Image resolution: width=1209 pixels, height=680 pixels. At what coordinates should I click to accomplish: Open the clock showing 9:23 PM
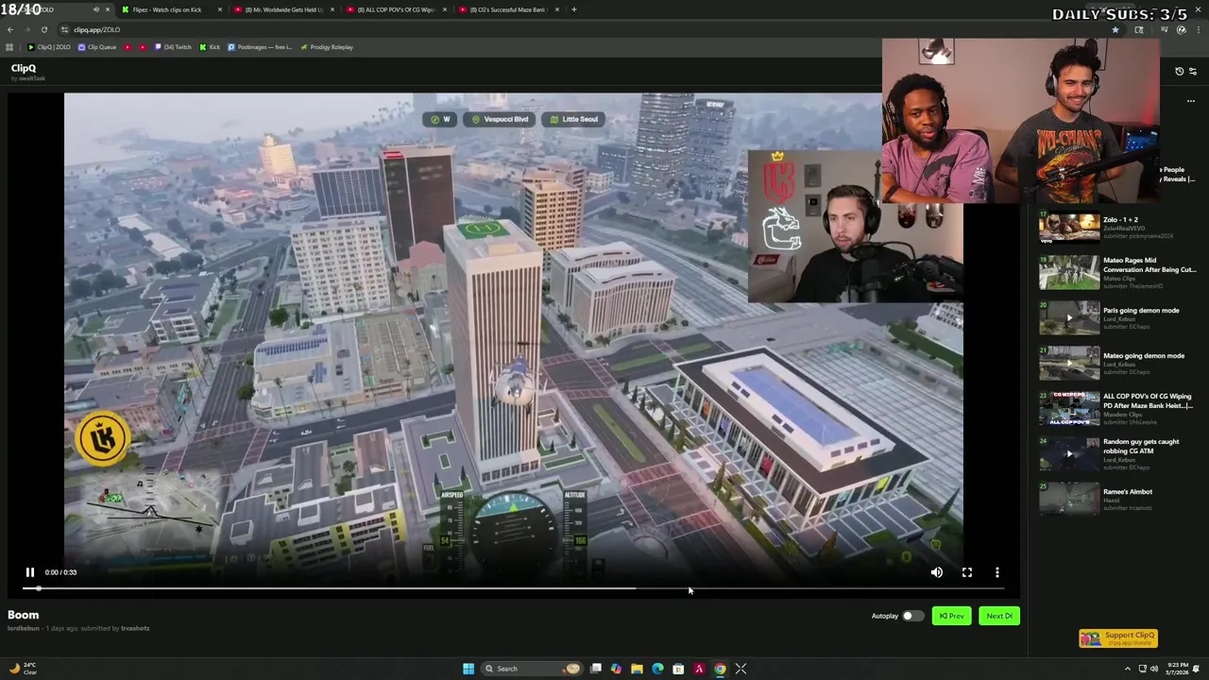[x=1177, y=669]
